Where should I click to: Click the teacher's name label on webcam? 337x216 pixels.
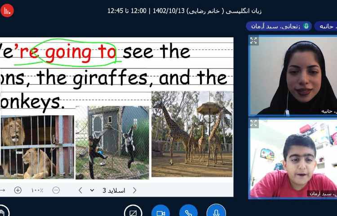328,111
